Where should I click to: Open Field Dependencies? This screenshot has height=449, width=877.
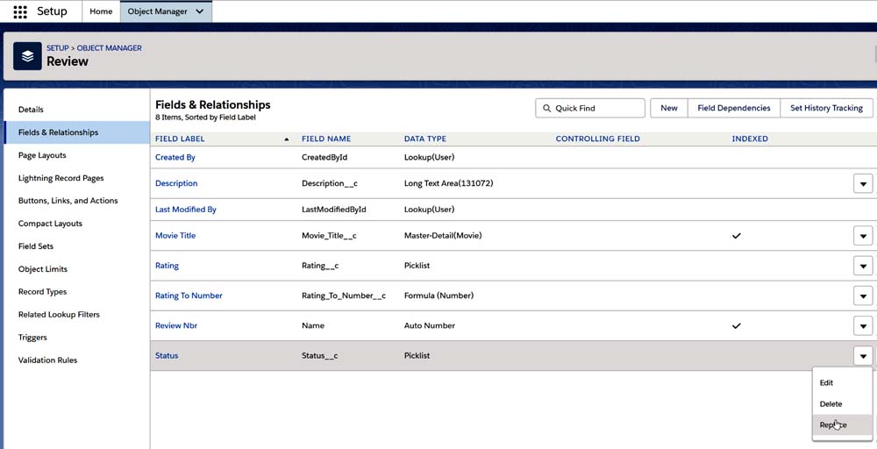pyautogui.click(x=733, y=108)
